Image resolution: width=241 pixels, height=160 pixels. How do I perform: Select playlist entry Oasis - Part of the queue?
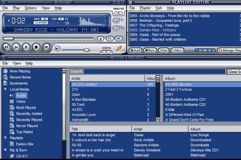(185, 35)
